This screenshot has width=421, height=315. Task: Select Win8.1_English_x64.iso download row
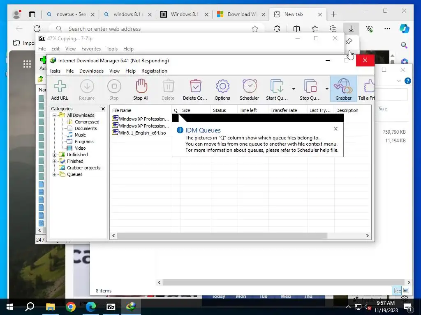click(x=142, y=133)
